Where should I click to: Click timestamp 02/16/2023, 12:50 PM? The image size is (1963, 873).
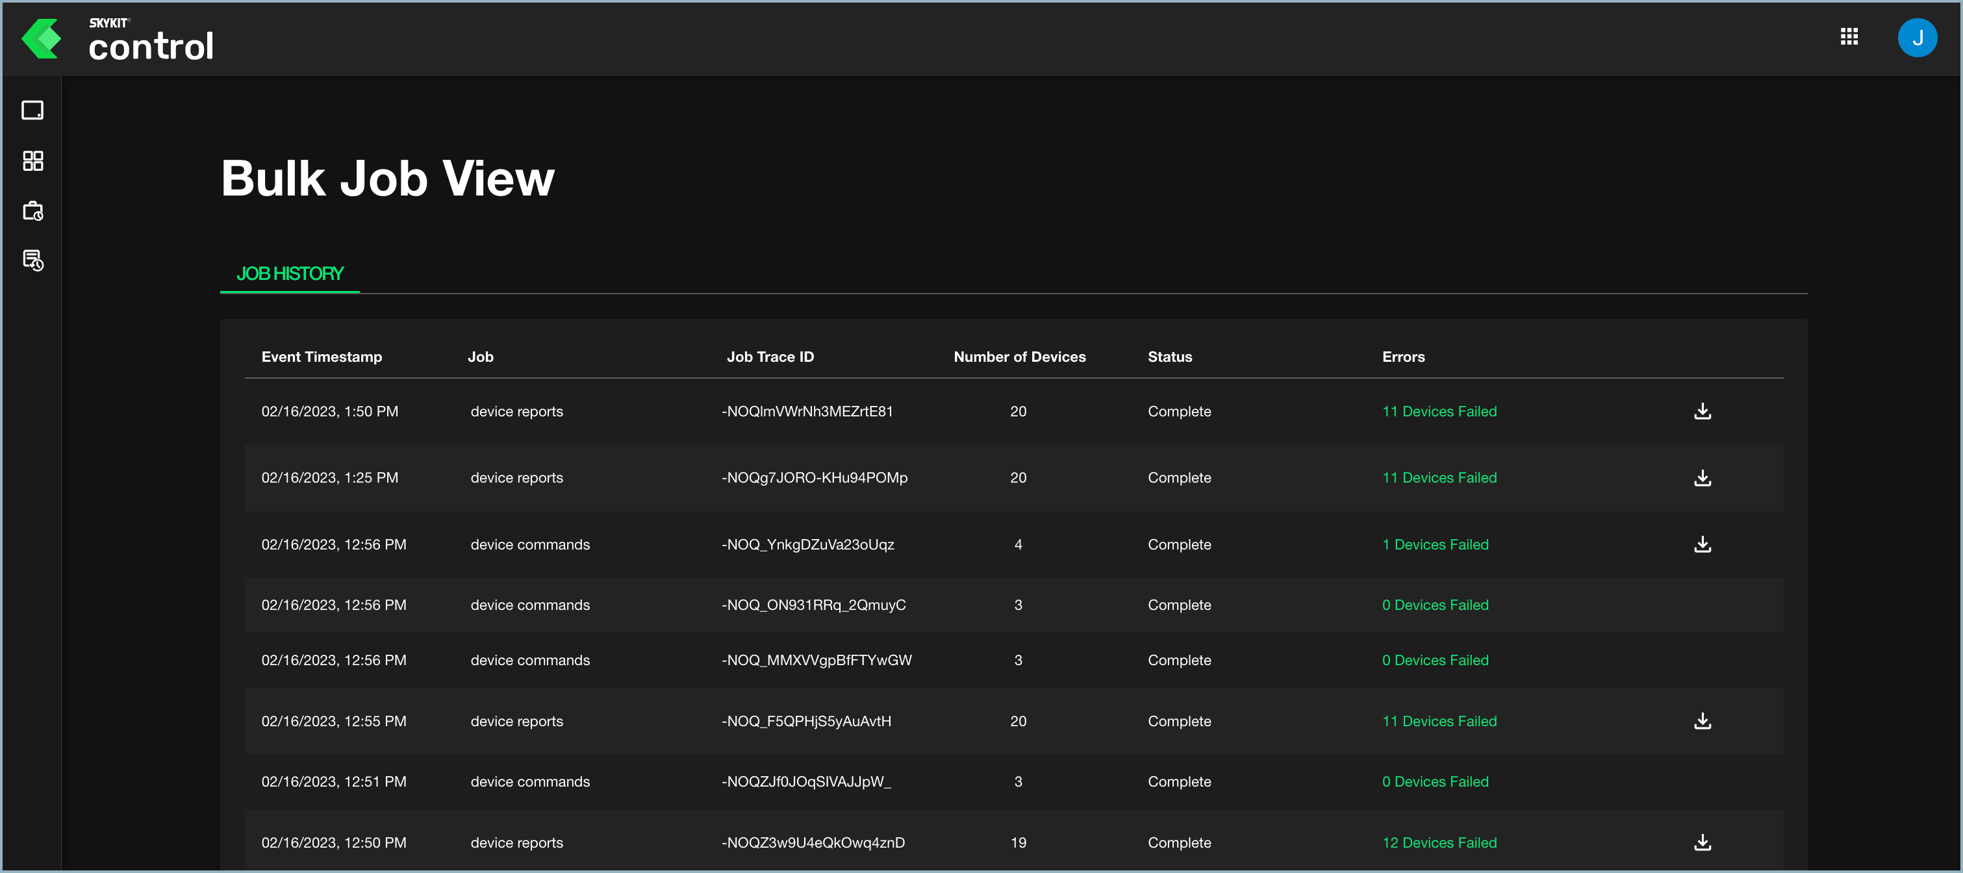pos(334,842)
